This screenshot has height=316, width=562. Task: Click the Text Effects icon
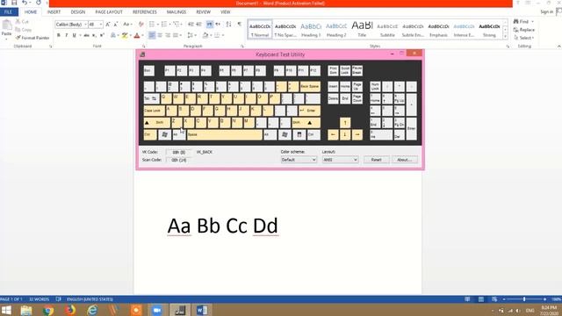(113, 35)
